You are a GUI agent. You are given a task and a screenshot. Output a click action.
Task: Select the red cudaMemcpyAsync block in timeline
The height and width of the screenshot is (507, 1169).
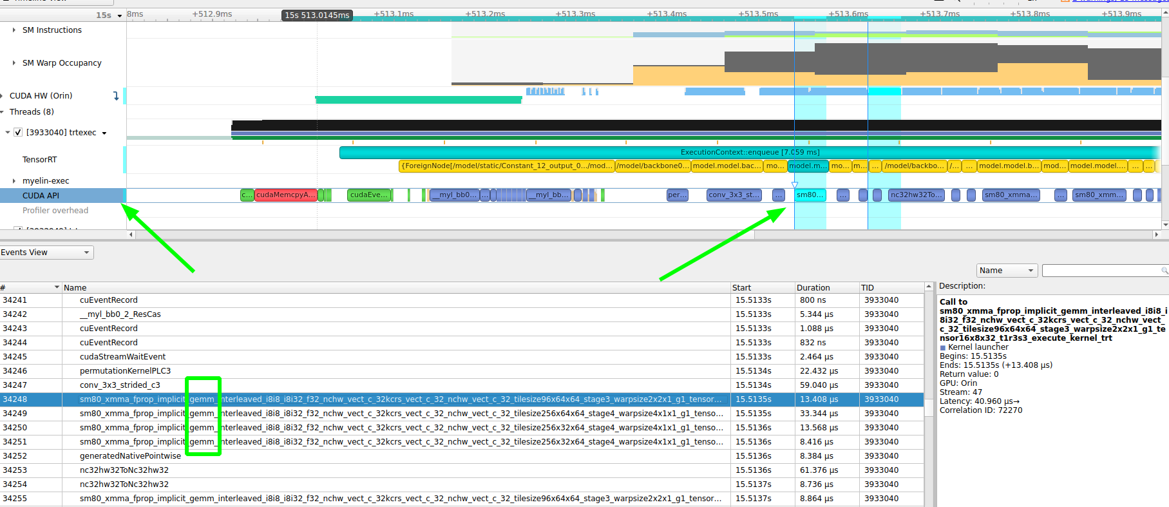[285, 195]
